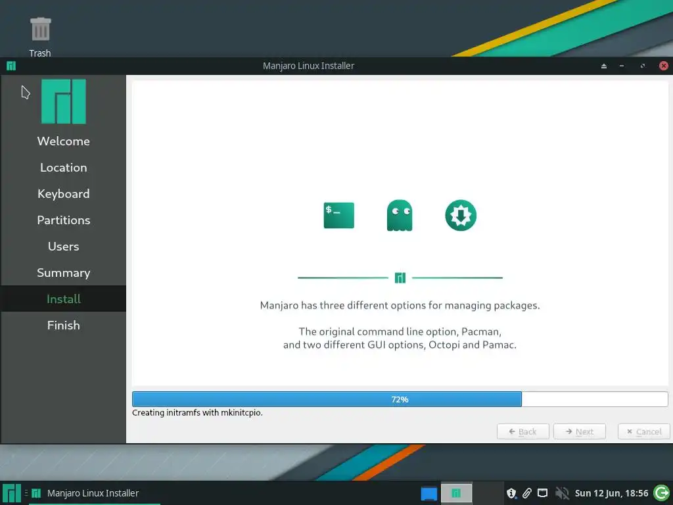
Task: Close the installer with red X button
Action: point(664,66)
